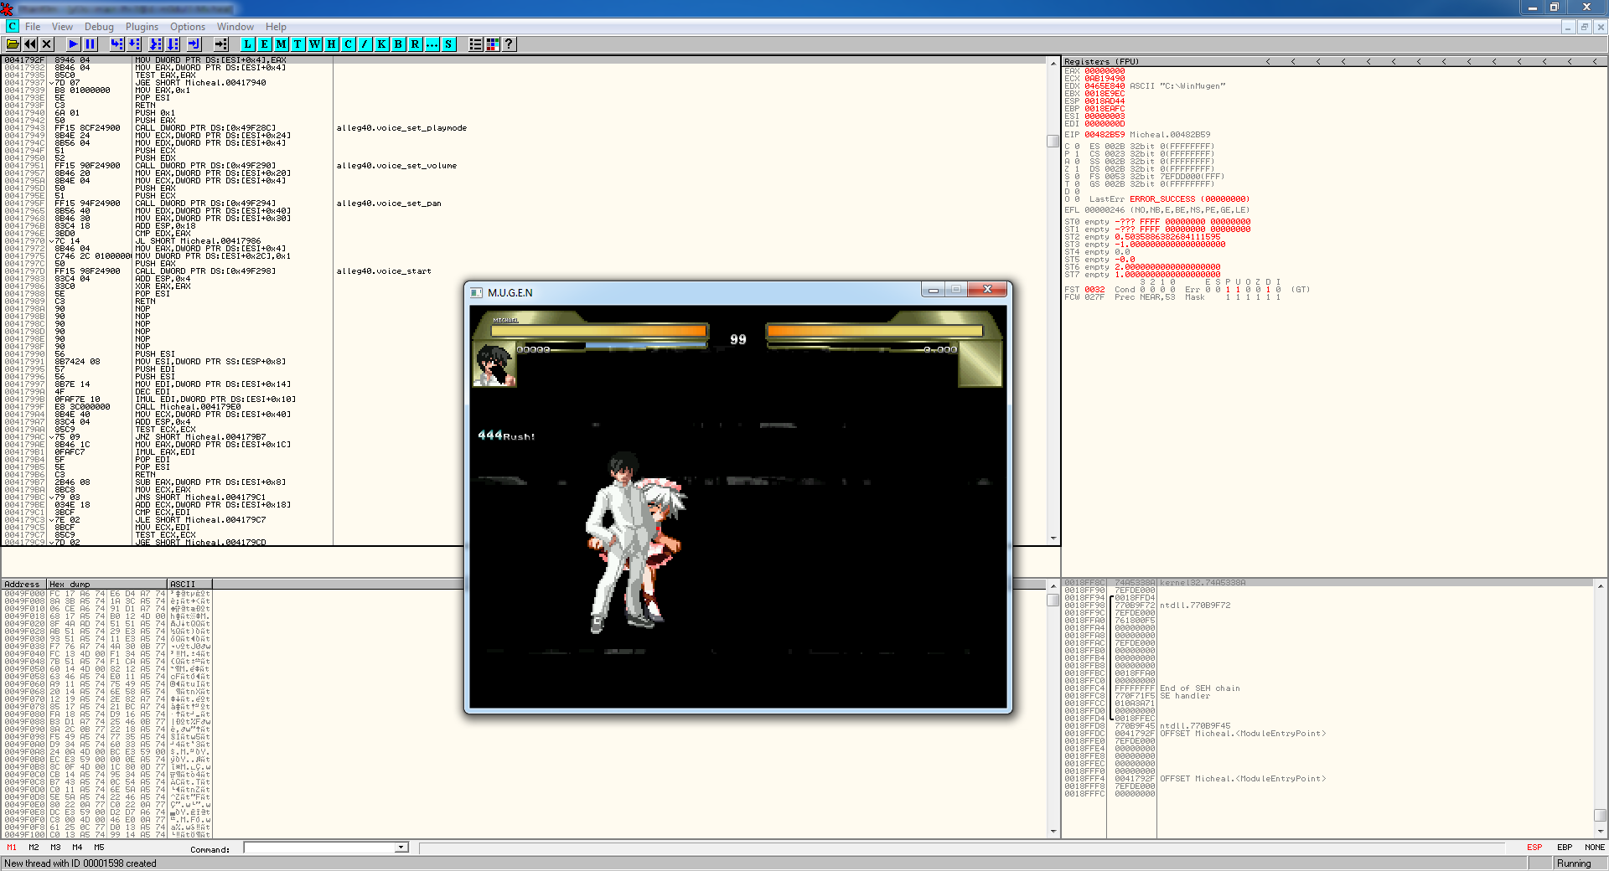1609x871 pixels.
Task: Open the Plugins menu
Action: pyautogui.click(x=142, y=27)
